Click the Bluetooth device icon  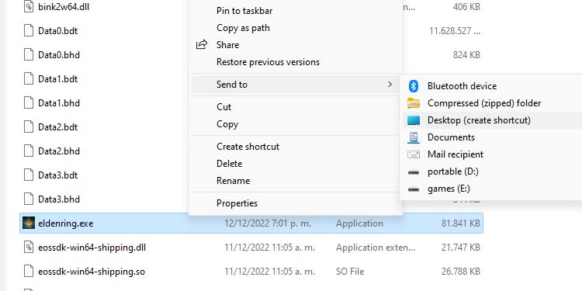click(x=413, y=86)
